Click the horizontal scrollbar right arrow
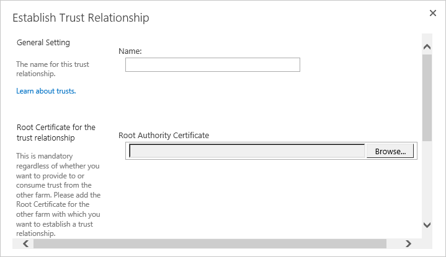The height and width of the screenshot is (257, 446). pyautogui.click(x=408, y=243)
